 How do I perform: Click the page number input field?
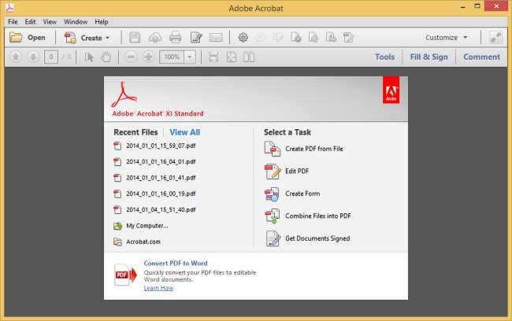click(x=51, y=57)
